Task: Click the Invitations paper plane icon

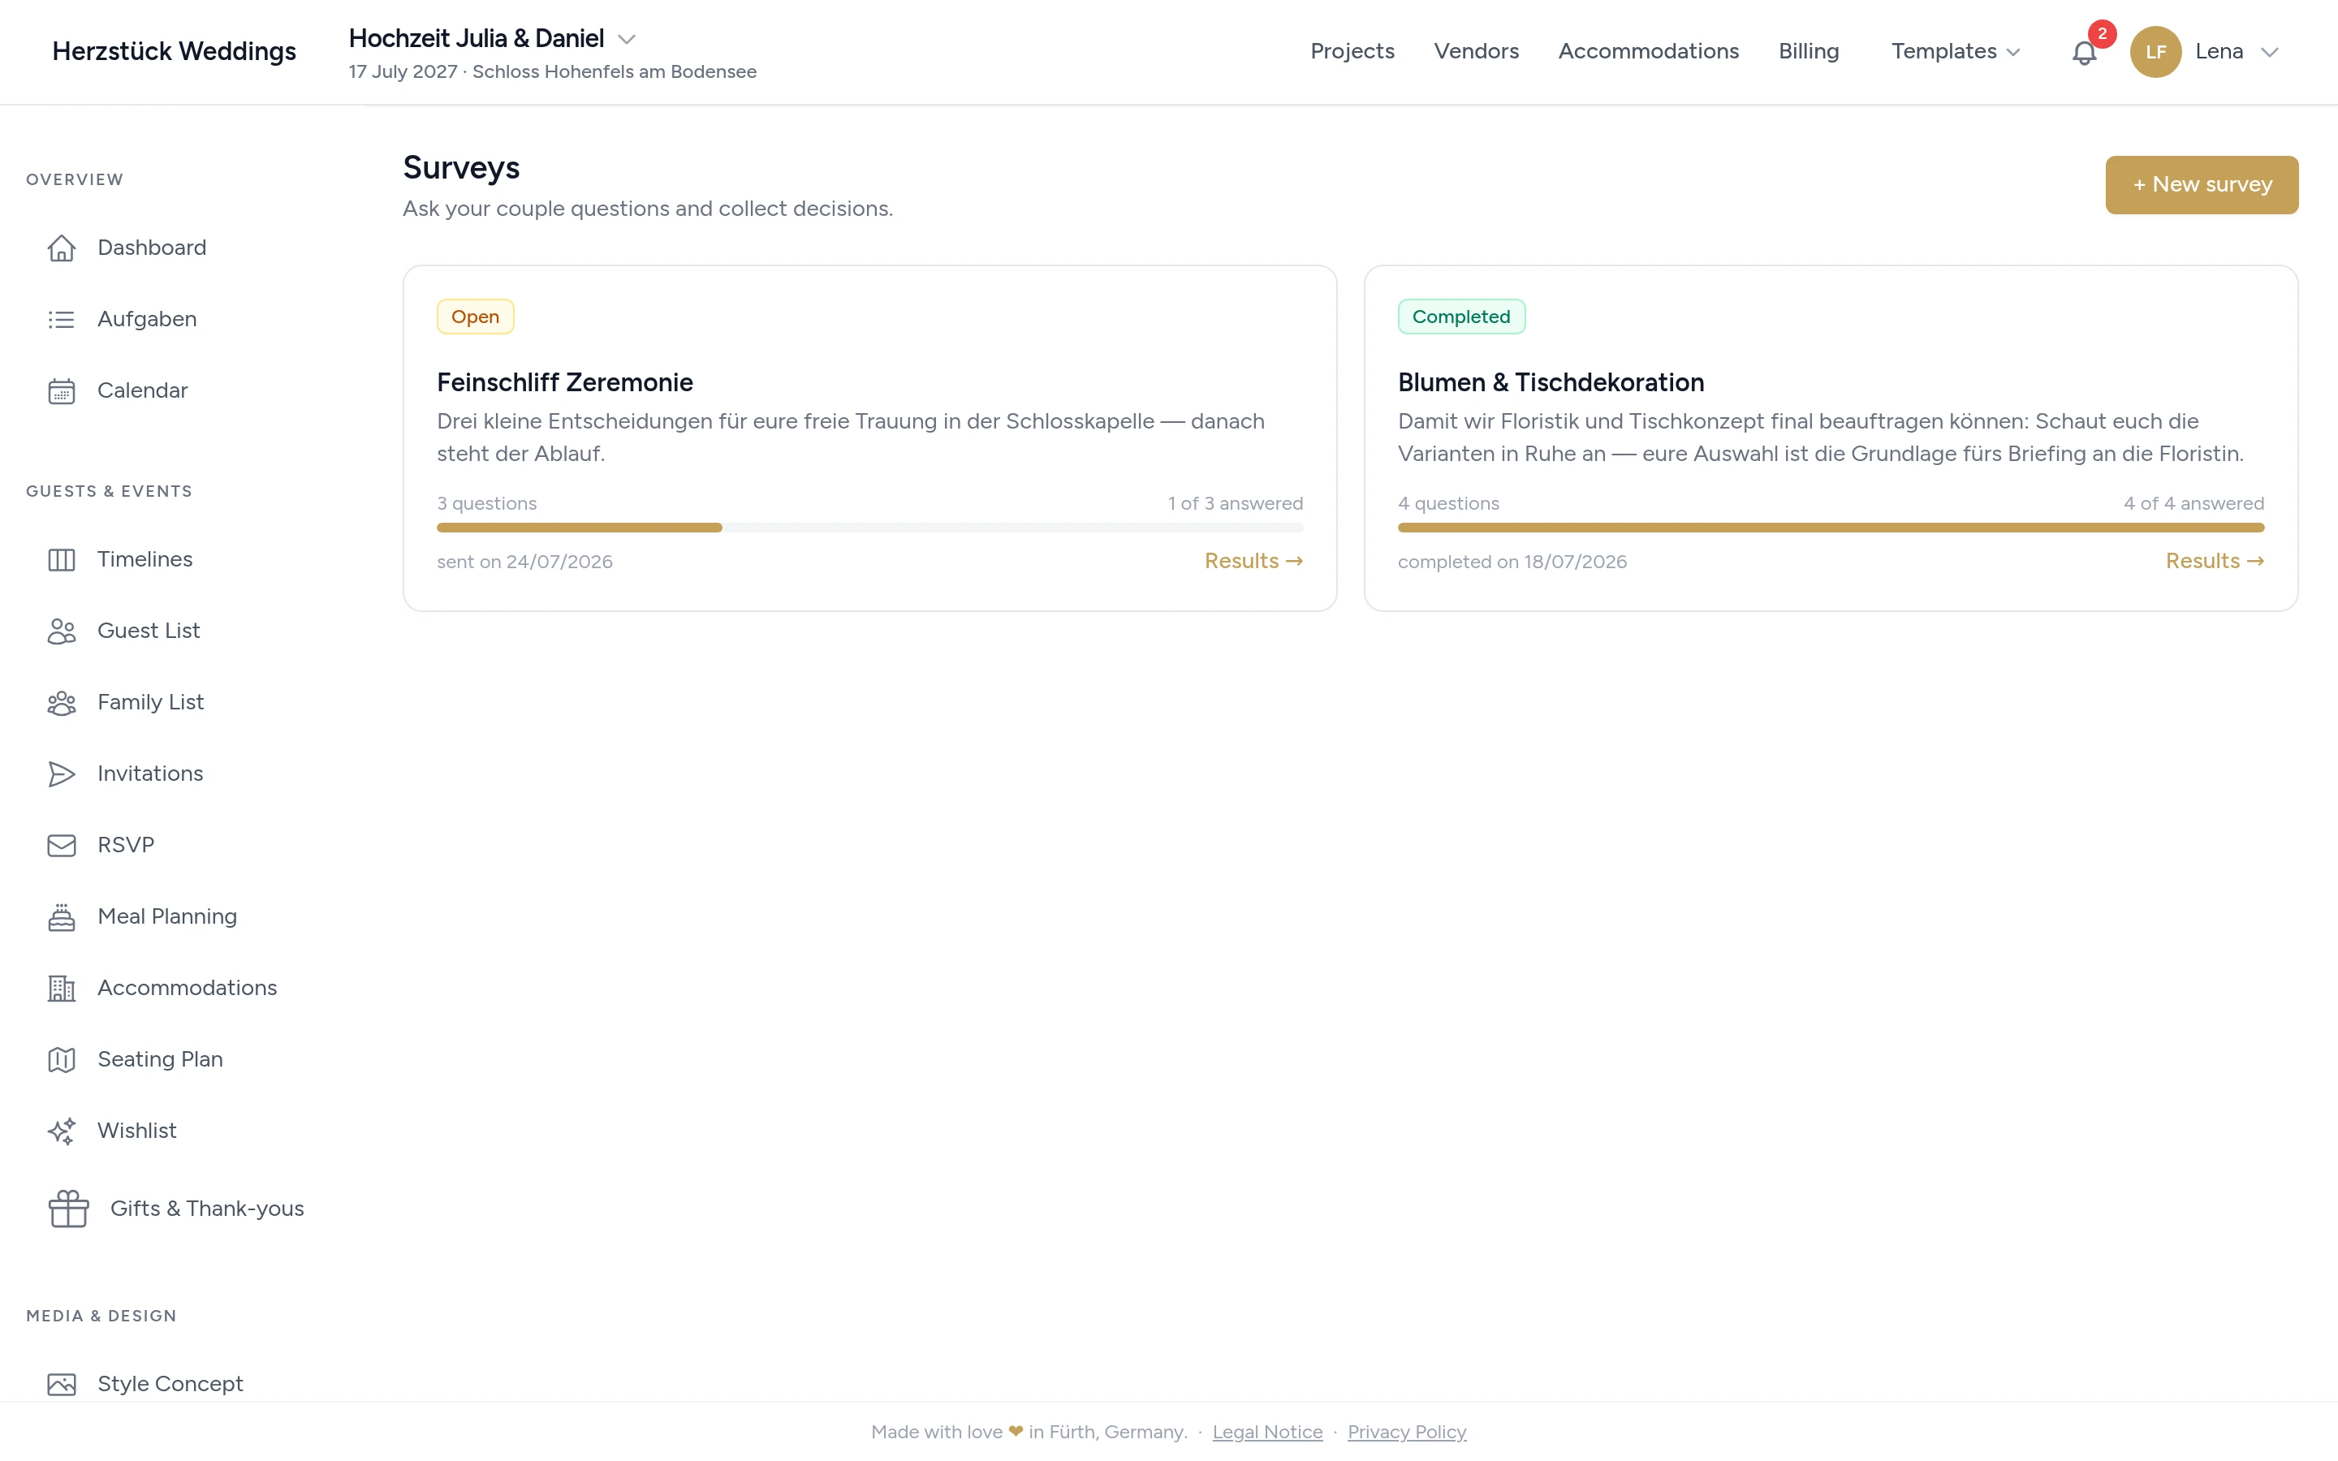Action: pos(62,773)
